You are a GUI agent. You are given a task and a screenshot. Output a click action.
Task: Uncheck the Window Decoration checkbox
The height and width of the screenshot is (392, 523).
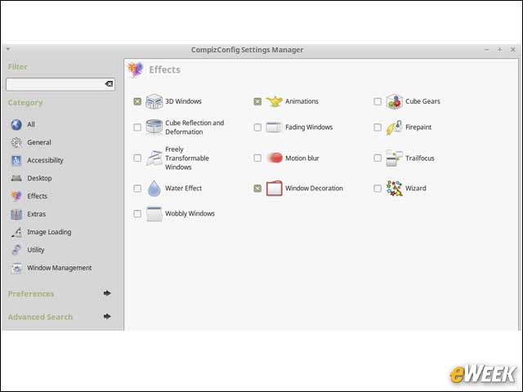(257, 189)
